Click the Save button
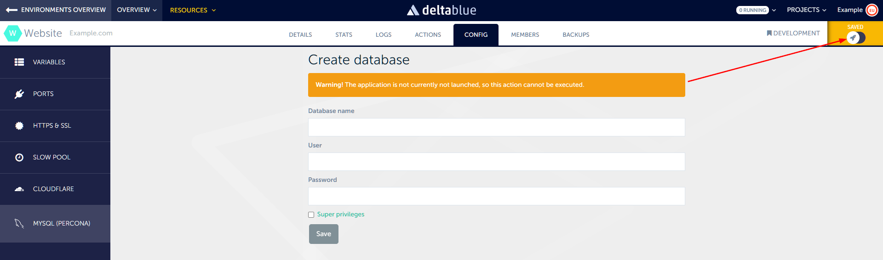This screenshot has width=883, height=260. (323, 234)
